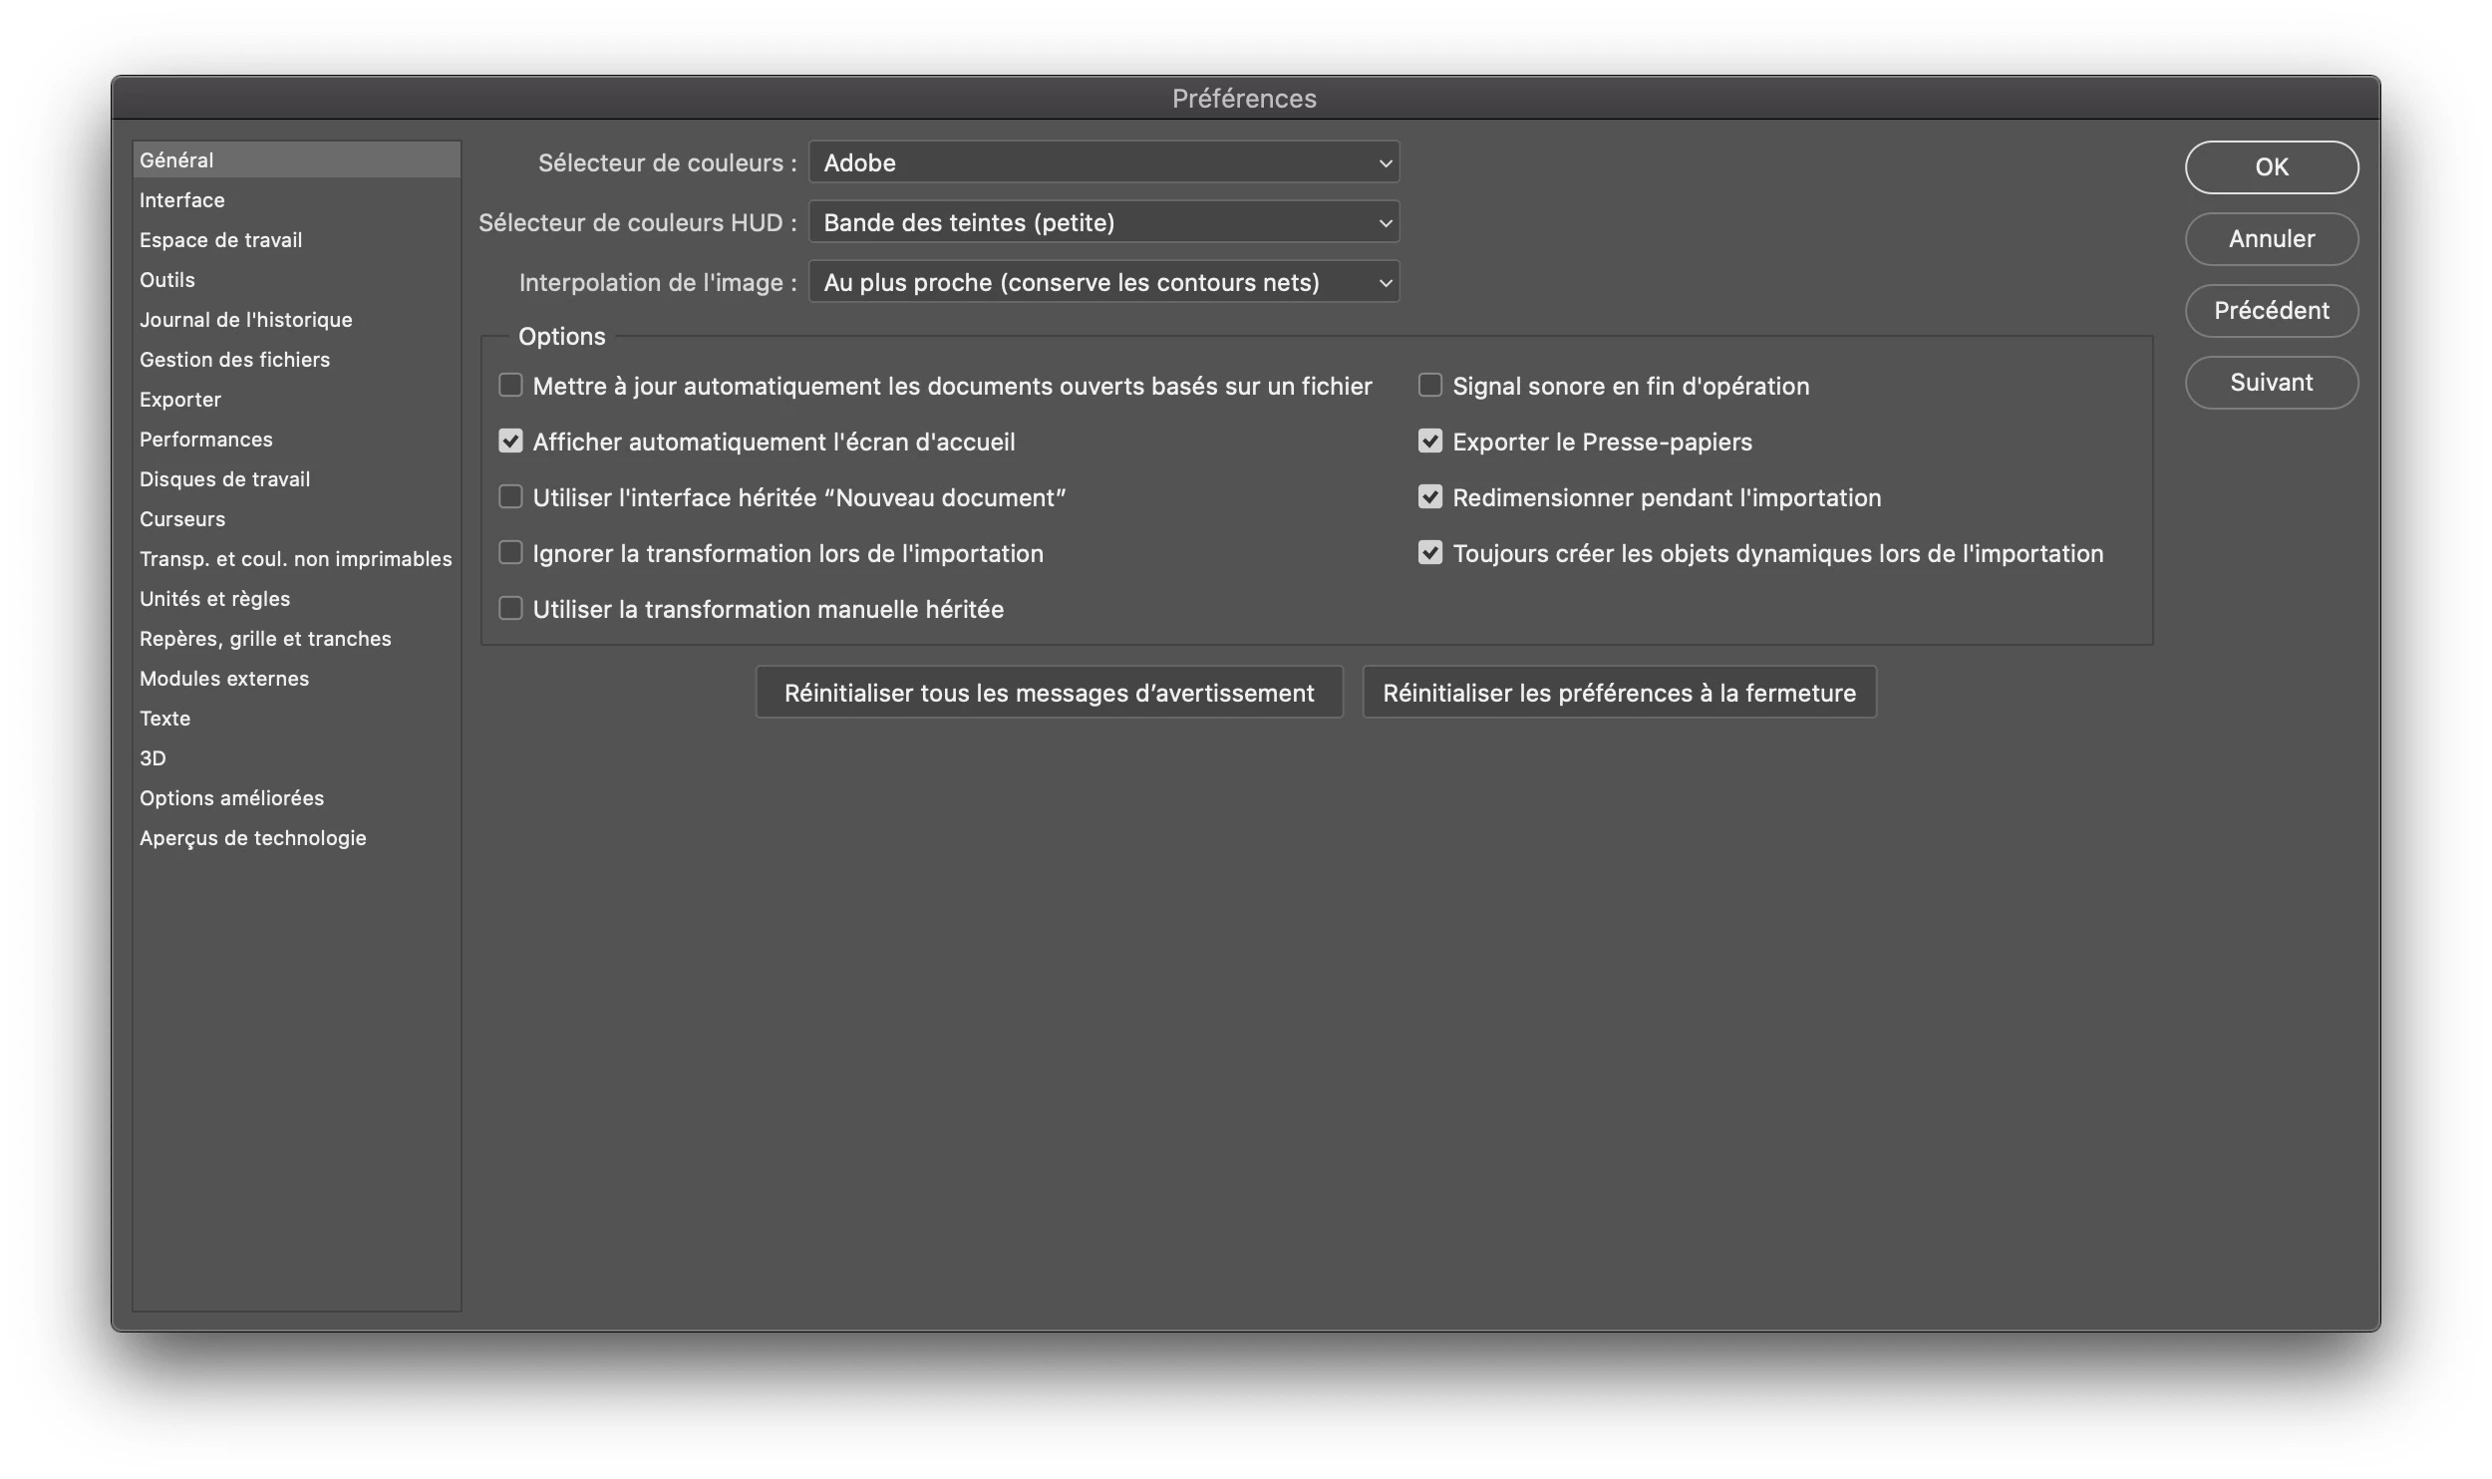Uncheck Redimensionner pendant l'importation

(x=1429, y=497)
